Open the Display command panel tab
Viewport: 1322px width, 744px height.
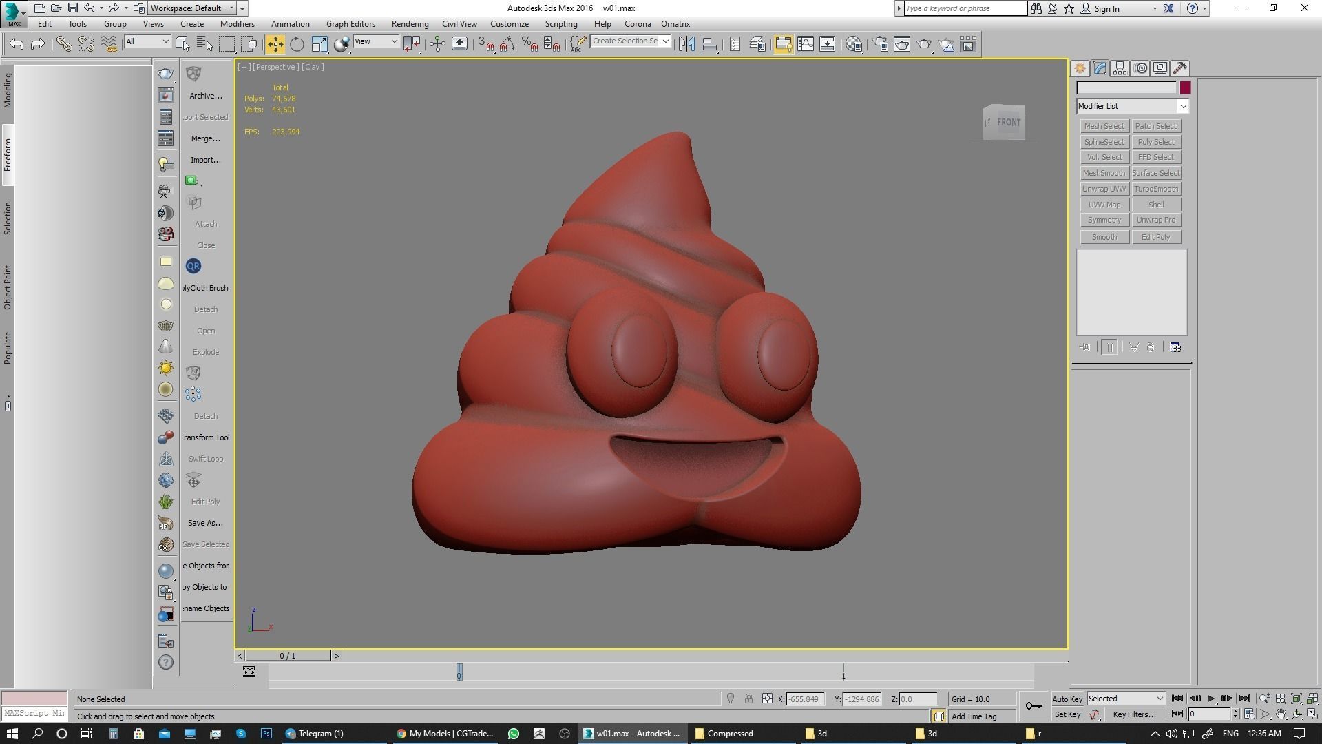click(1160, 68)
